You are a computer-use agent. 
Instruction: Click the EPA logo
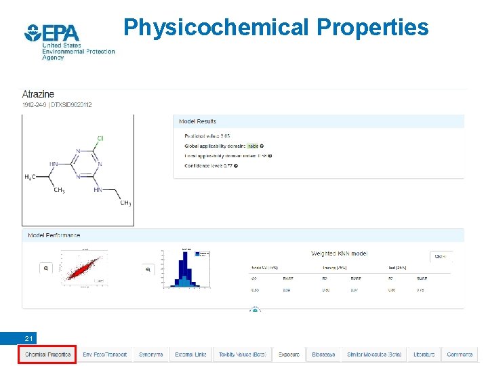[x=69, y=42]
